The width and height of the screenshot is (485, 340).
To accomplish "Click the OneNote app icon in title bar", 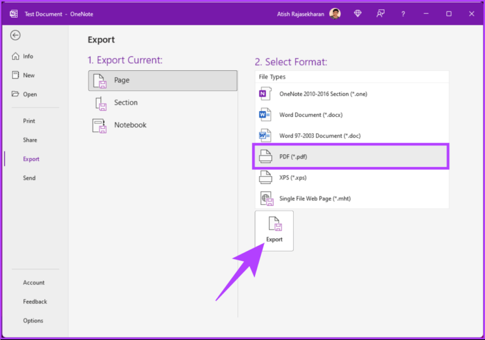I will coord(14,14).
